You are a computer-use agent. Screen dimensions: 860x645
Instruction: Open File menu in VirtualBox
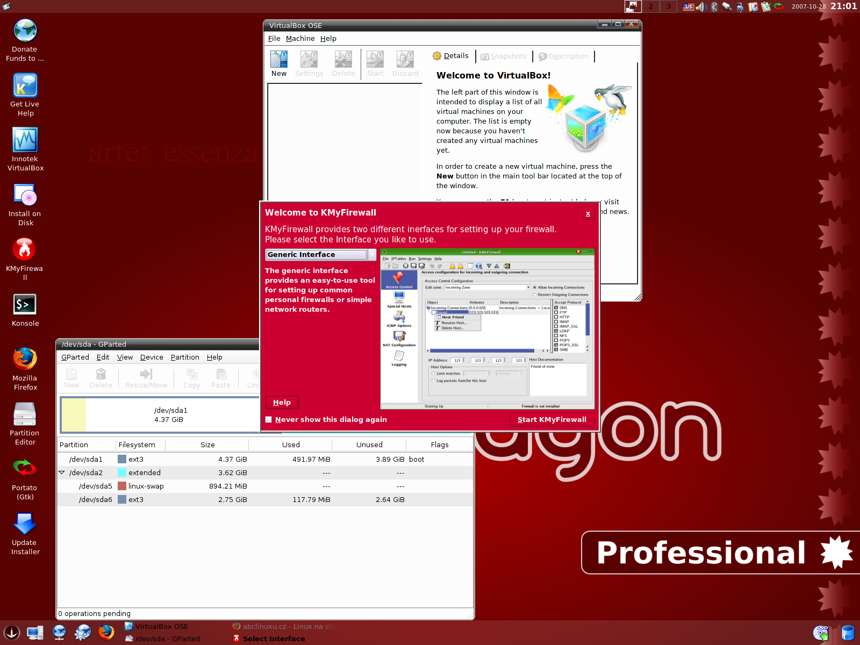pos(274,39)
